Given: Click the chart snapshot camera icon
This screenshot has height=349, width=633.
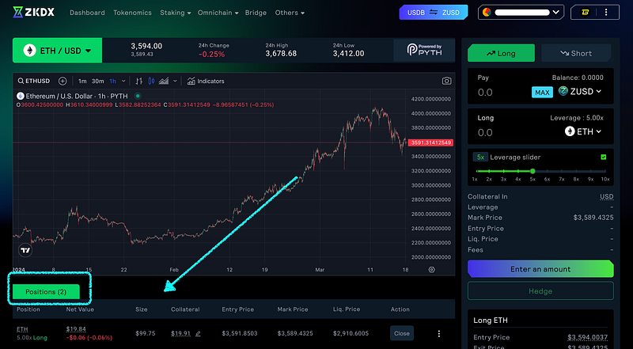Looking at the screenshot, I should click(446, 81).
